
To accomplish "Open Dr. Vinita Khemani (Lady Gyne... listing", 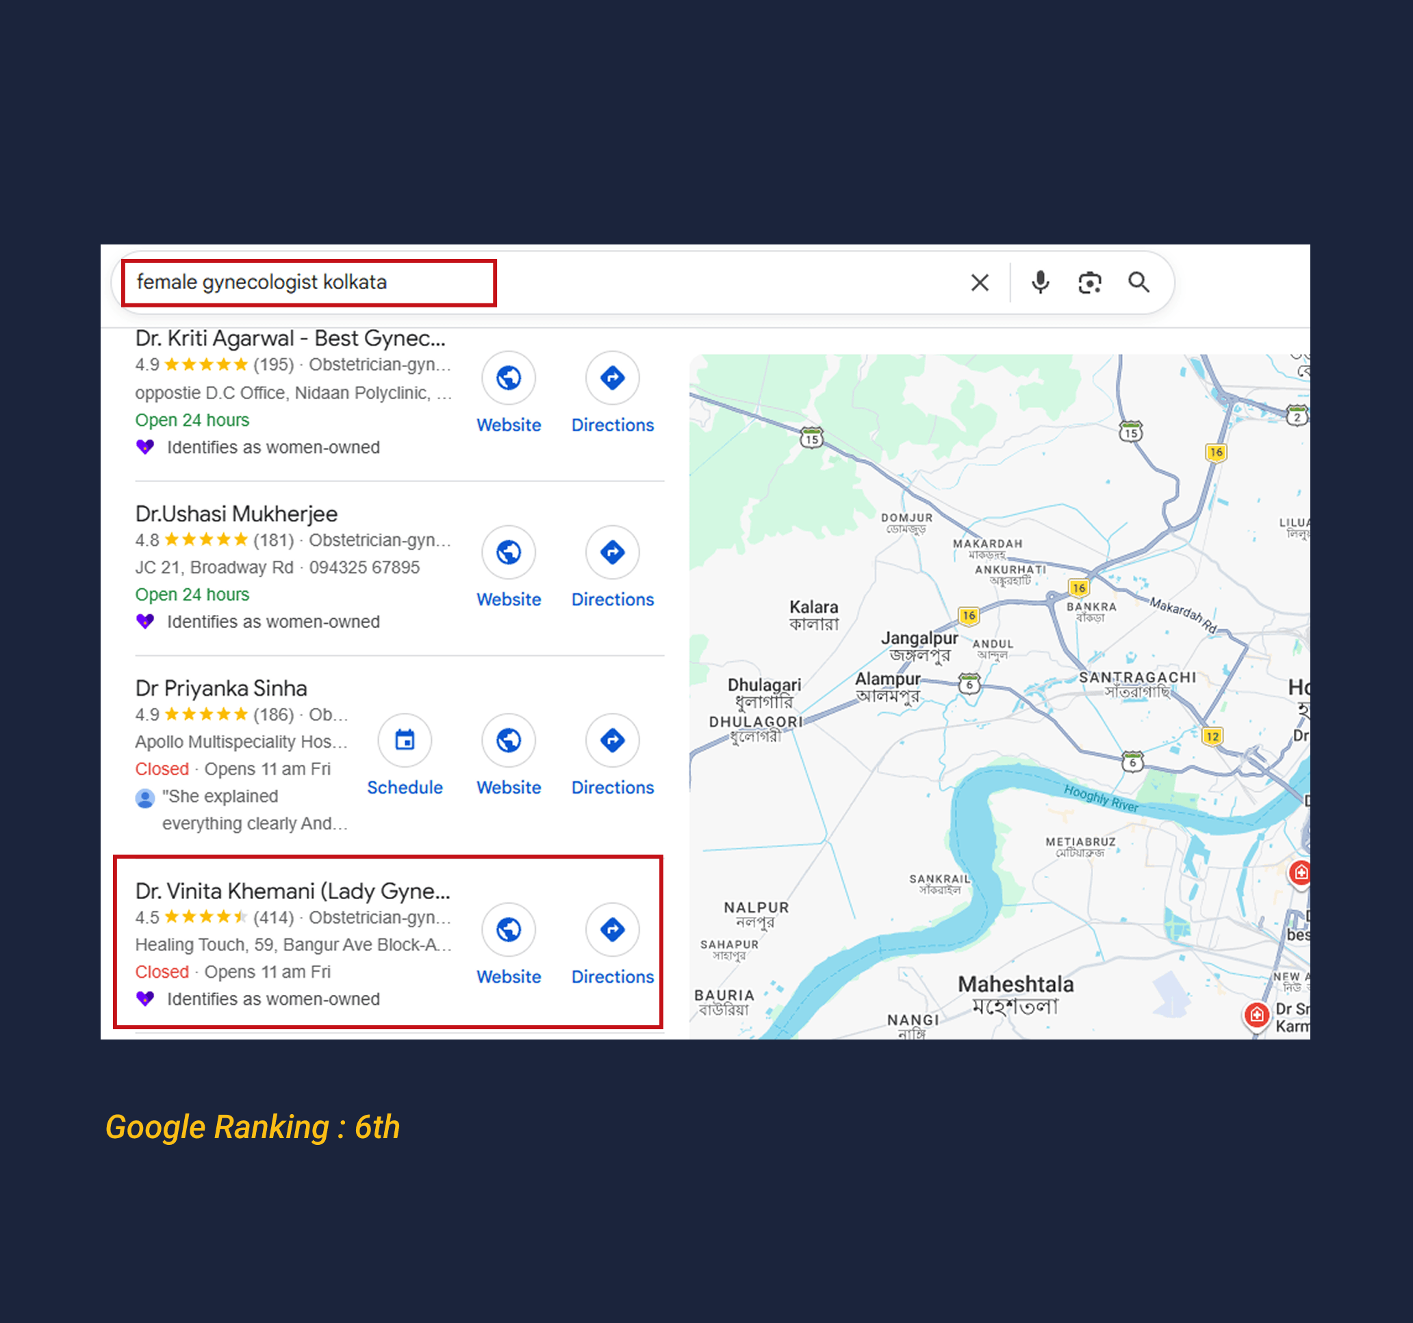I will pos(292,891).
